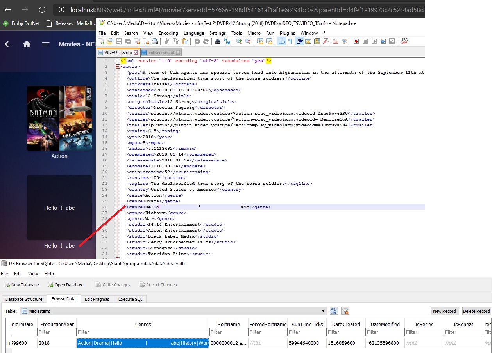The height and width of the screenshot is (353, 492).
Task: Open the Encoding menu in Notepad++
Action: point(168,33)
